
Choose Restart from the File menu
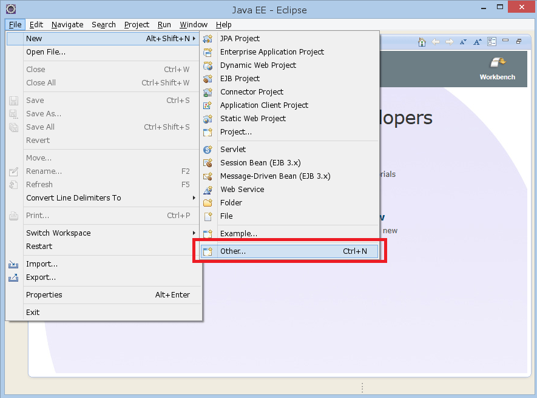[103, 246]
